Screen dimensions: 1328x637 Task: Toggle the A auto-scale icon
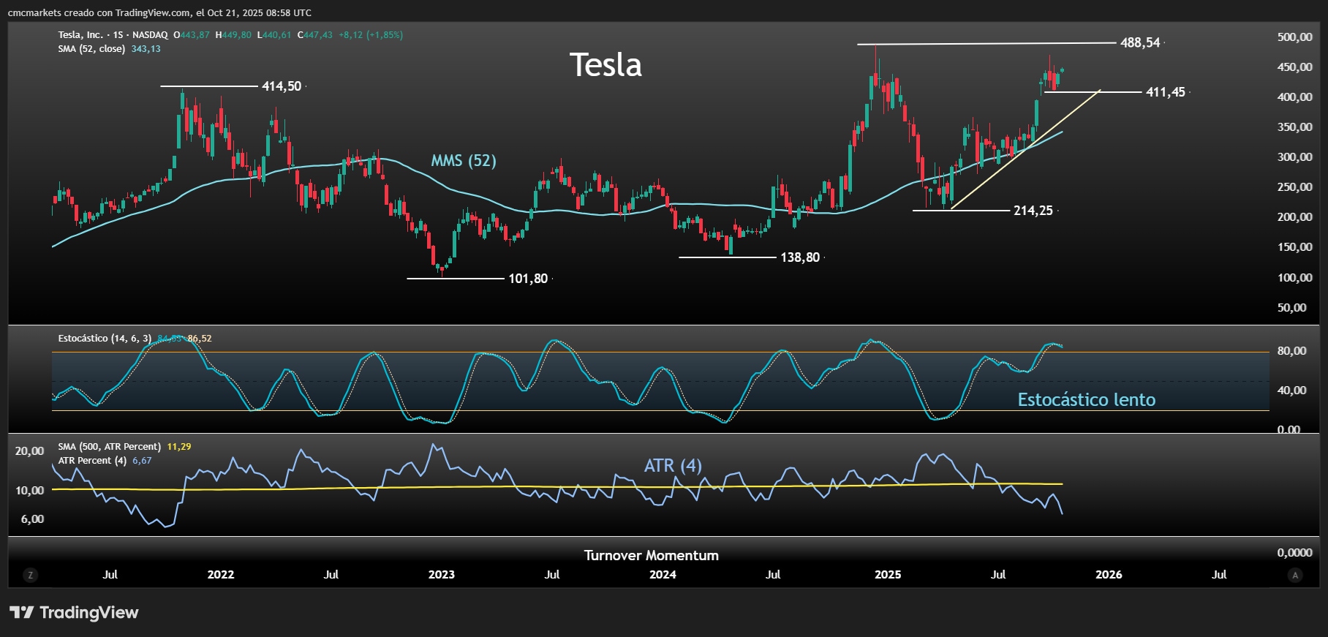(1295, 576)
